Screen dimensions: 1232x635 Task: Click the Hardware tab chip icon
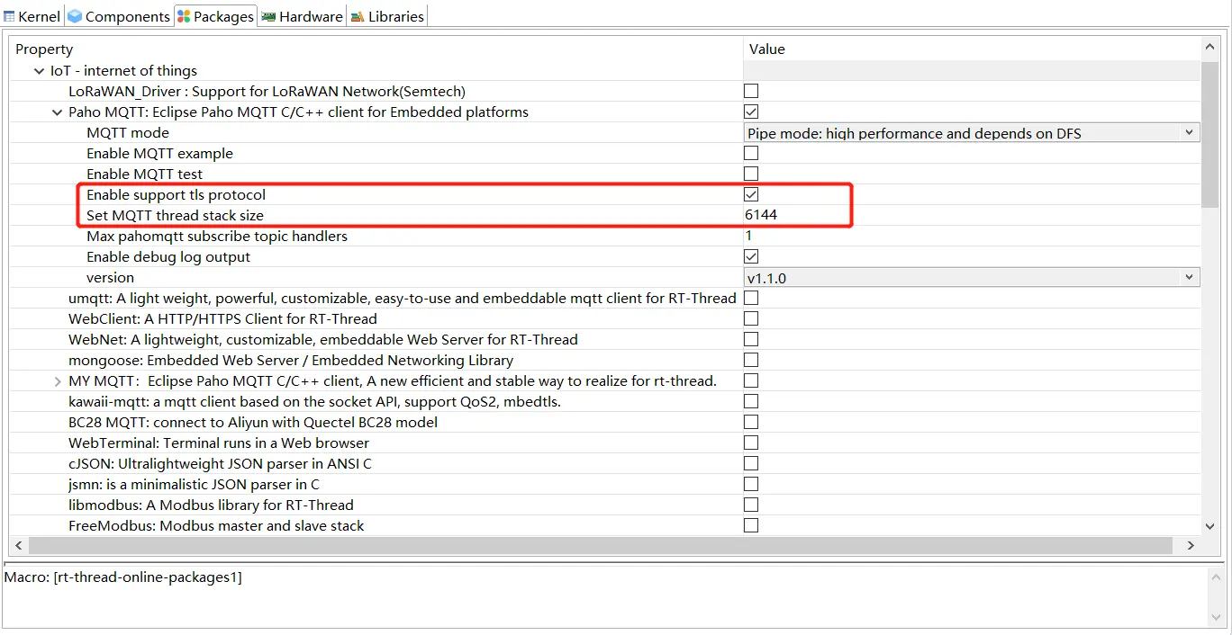pyautogui.click(x=268, y=16)
